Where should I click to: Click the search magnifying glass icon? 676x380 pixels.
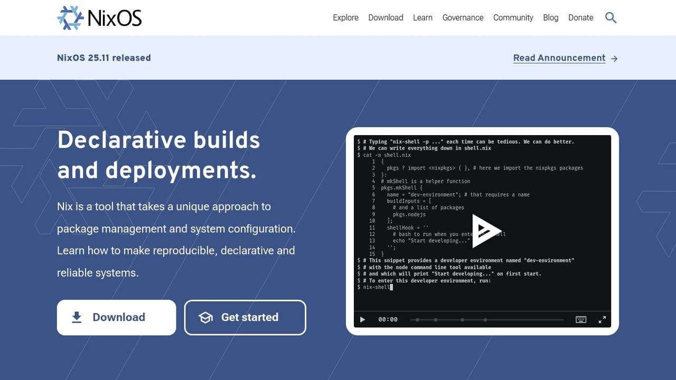[611, 17]
